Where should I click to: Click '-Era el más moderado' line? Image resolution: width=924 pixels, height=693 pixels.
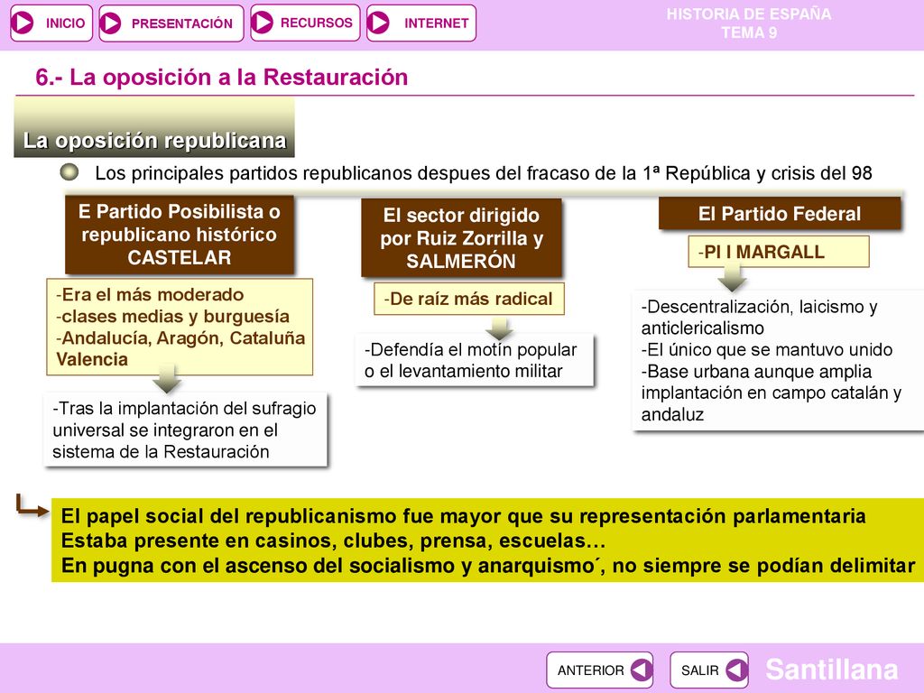pyautogui.click(x=150, y=294)
